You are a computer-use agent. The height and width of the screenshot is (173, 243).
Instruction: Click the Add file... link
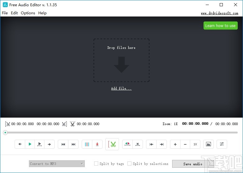pos(122,88)
